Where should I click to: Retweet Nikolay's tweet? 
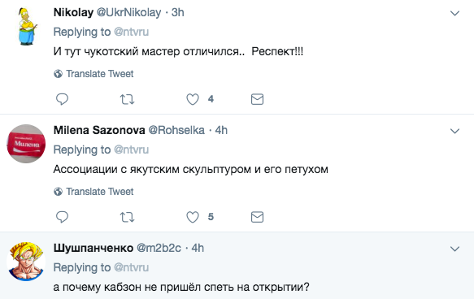(x=128, y=99)
